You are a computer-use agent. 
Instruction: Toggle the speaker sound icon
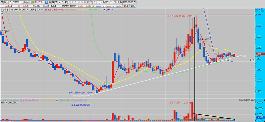[28, 2]
